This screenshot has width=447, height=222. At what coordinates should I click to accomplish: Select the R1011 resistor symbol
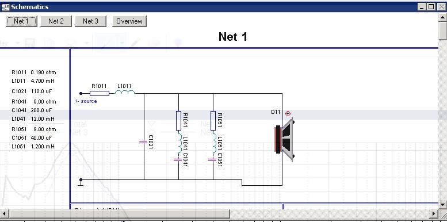pos(100,93)
